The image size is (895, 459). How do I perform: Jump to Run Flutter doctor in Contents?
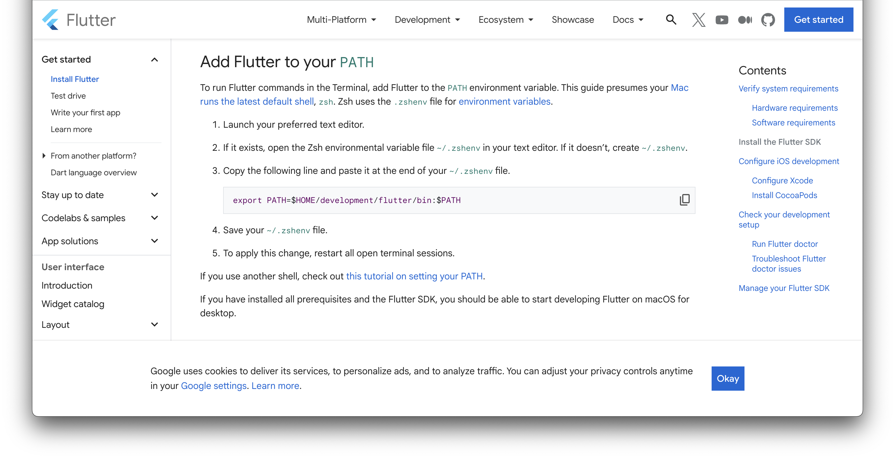785,244
